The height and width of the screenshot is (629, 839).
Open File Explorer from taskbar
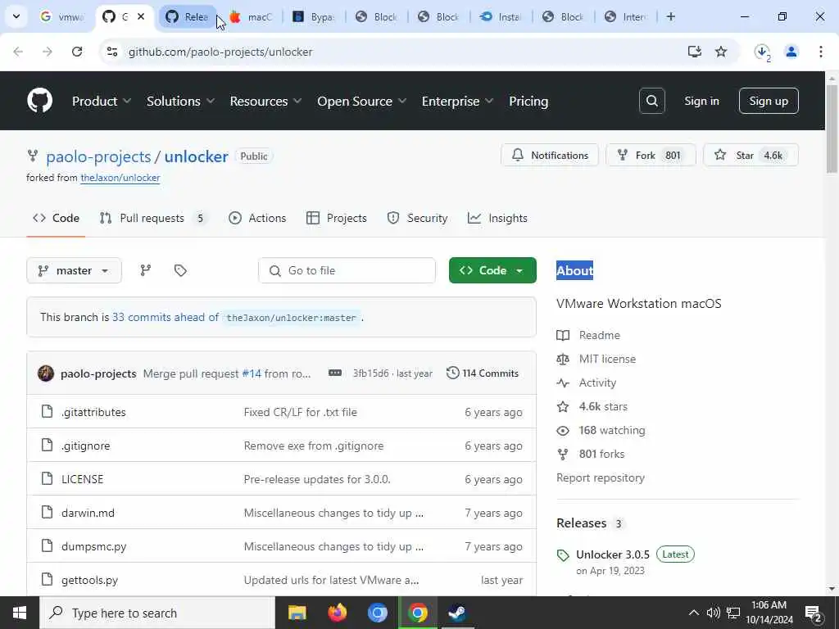pyautogui.click(x=297, y=613)
